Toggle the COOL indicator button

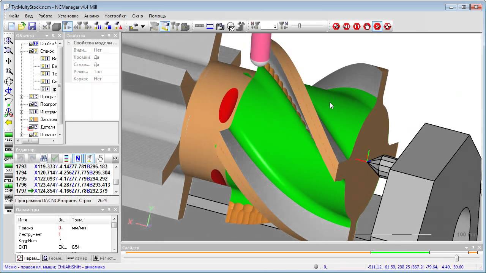point(8,147)
